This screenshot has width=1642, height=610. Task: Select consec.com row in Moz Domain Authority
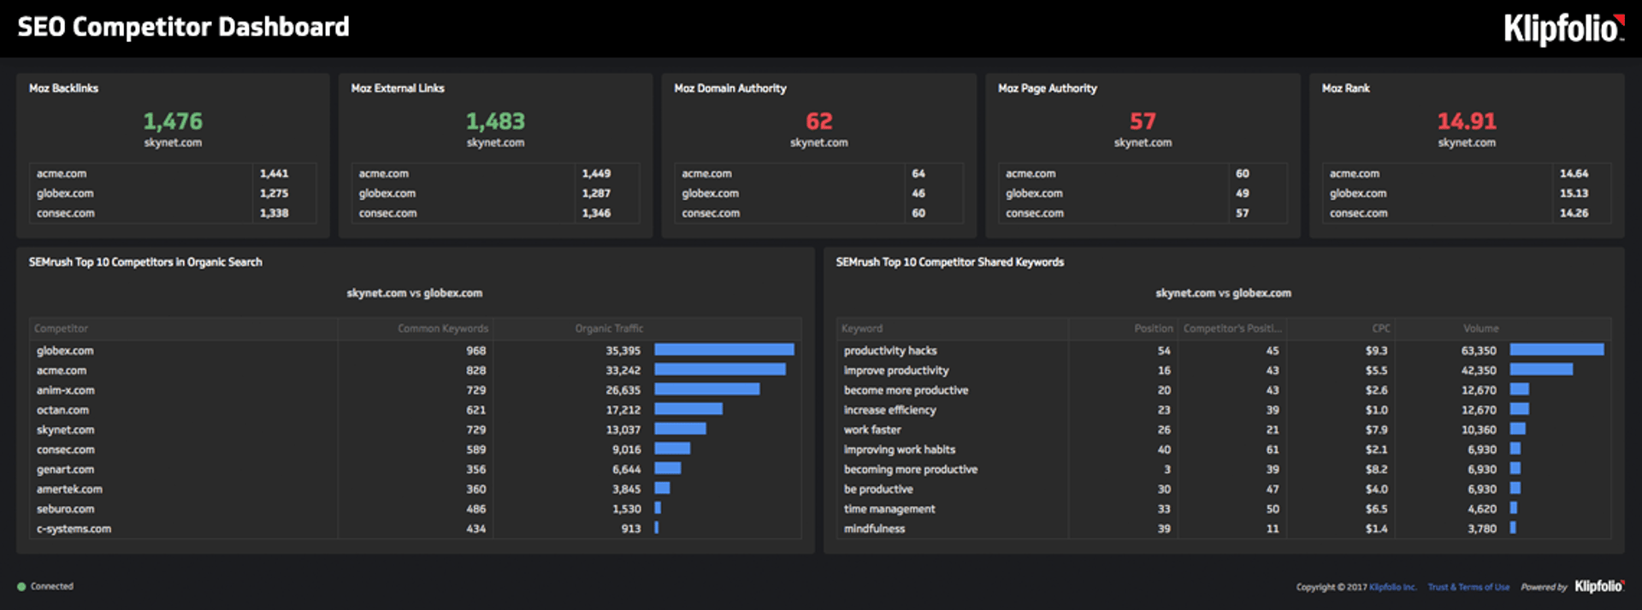[818, 213]
